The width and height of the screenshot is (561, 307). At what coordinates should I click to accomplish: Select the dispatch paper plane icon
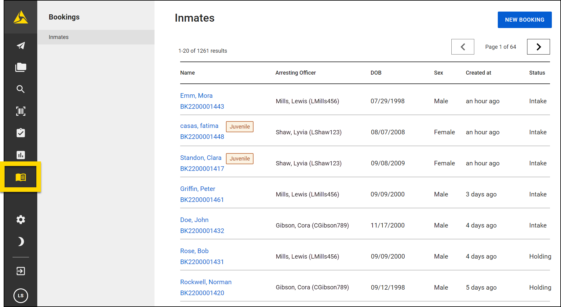[20, 45]
